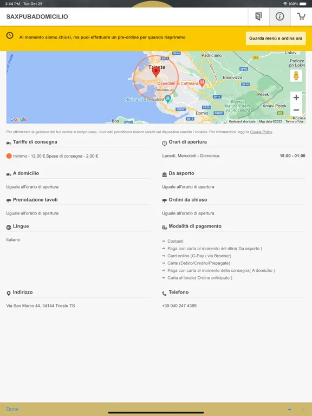Click Carte (Debito/Credito/Prepagate) entry
The height and width of the screenshot is (416, 312).
[x=199, y=263]
